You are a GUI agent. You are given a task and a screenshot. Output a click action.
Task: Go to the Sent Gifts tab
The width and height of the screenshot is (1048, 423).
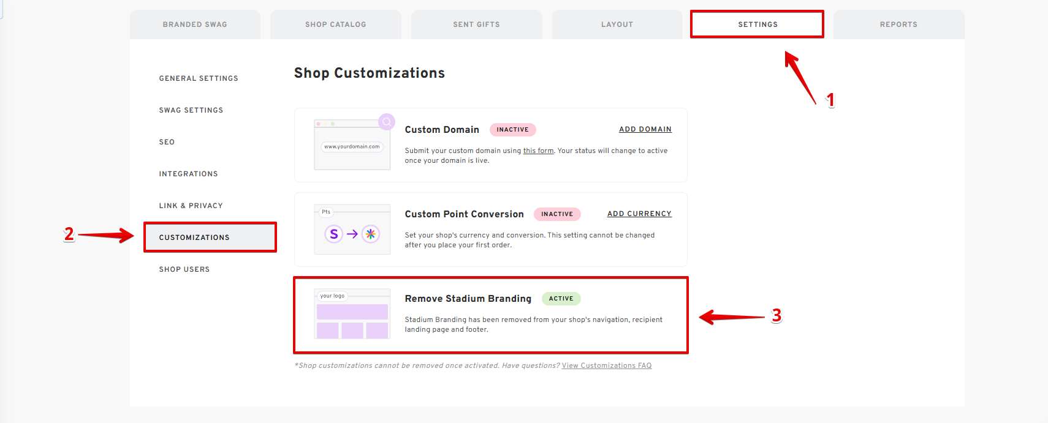pos(476,24)
